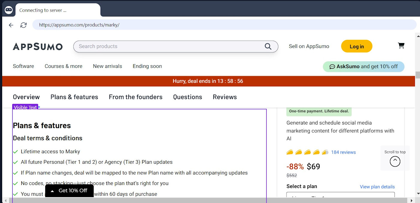Screen dimensions: 420x203
Task: Click the If Plan name changes line
Action: [x=134, y=173]
